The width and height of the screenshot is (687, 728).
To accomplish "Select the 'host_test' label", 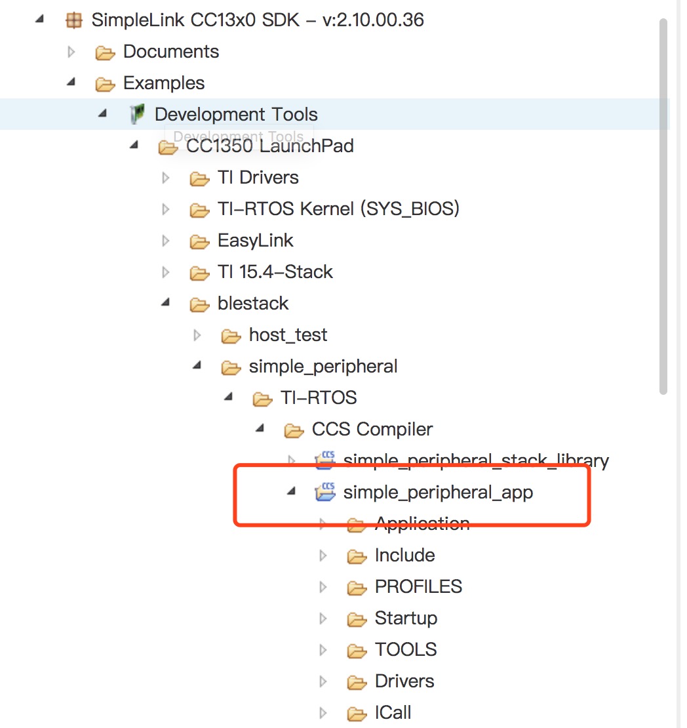I will (x=288, y=334).
